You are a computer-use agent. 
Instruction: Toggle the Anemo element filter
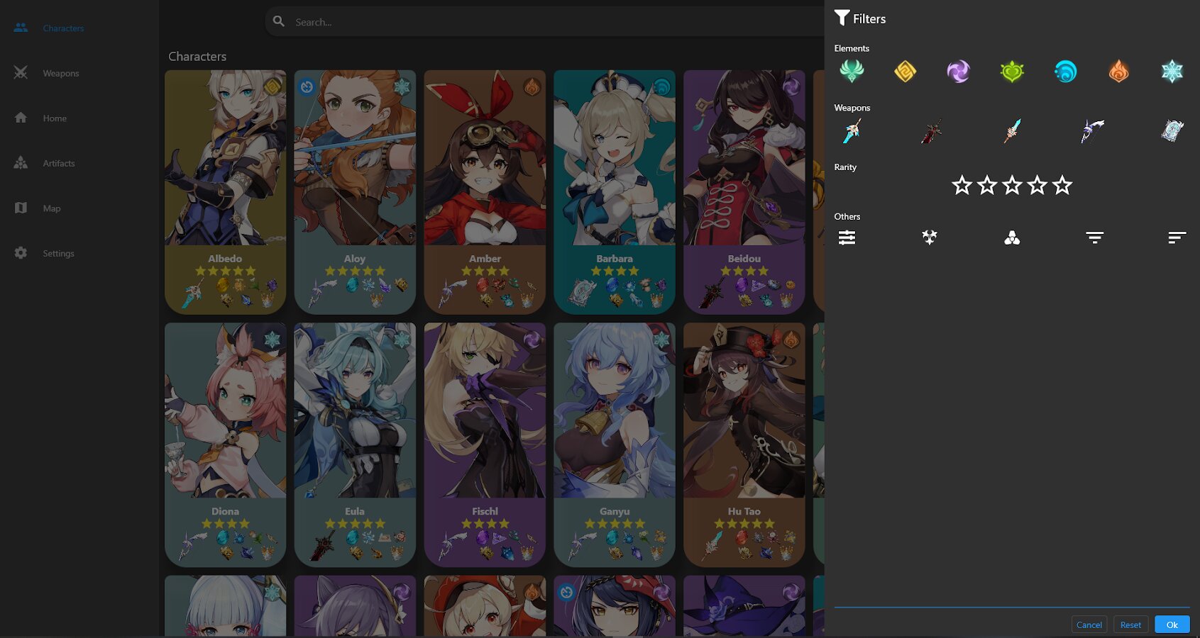click(852, 71)
